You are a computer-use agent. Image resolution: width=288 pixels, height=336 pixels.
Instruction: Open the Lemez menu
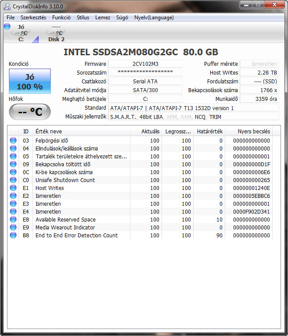pyautogui.click(x=103, y=18)
